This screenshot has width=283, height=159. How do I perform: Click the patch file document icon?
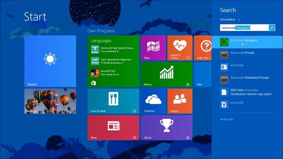click(x=224, y=92)
